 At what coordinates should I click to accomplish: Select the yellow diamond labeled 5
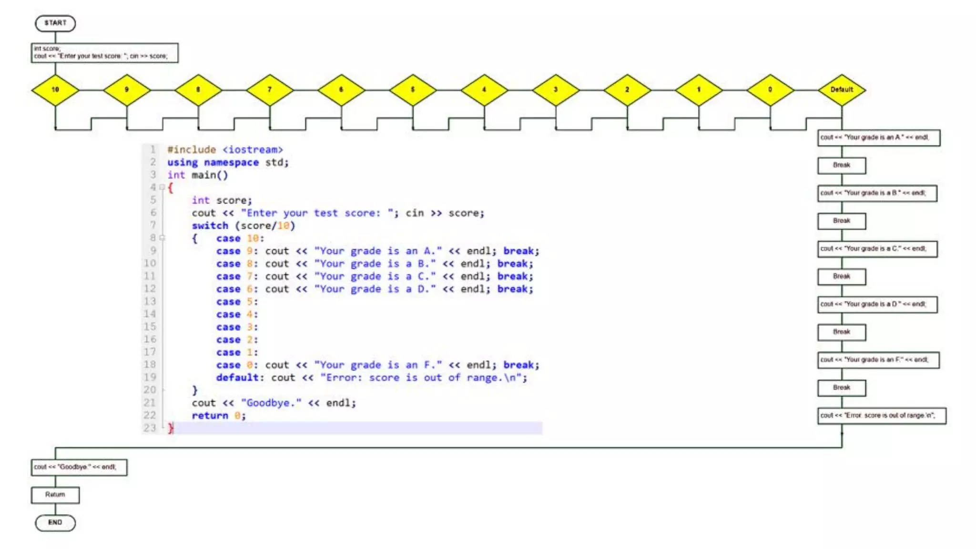click(x=413, y=90)
